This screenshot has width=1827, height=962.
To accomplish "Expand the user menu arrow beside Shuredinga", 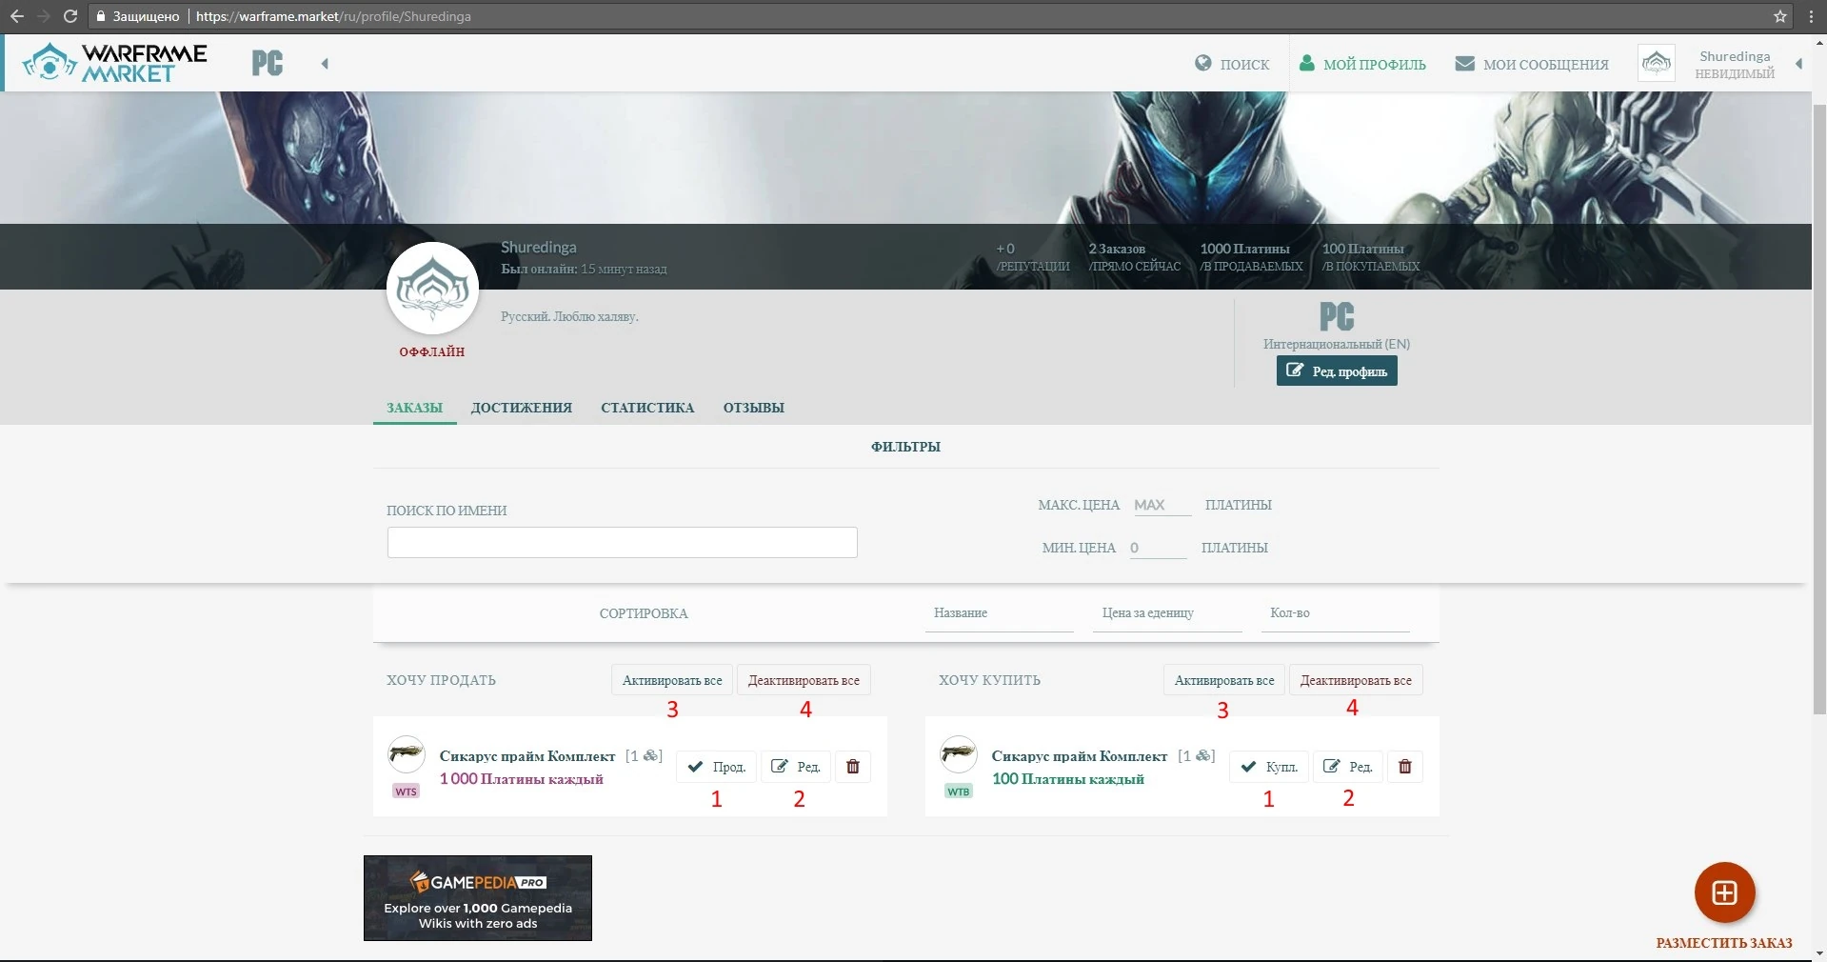I will pyautogui.click(x=1798, y=64).
